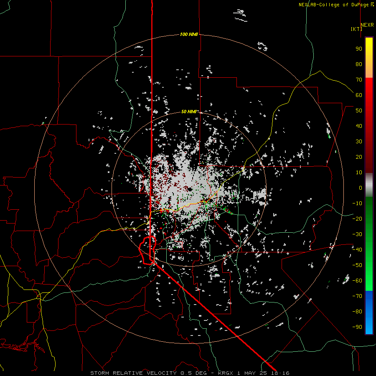Click the 100 NMI range ring label

click(189, 34)
